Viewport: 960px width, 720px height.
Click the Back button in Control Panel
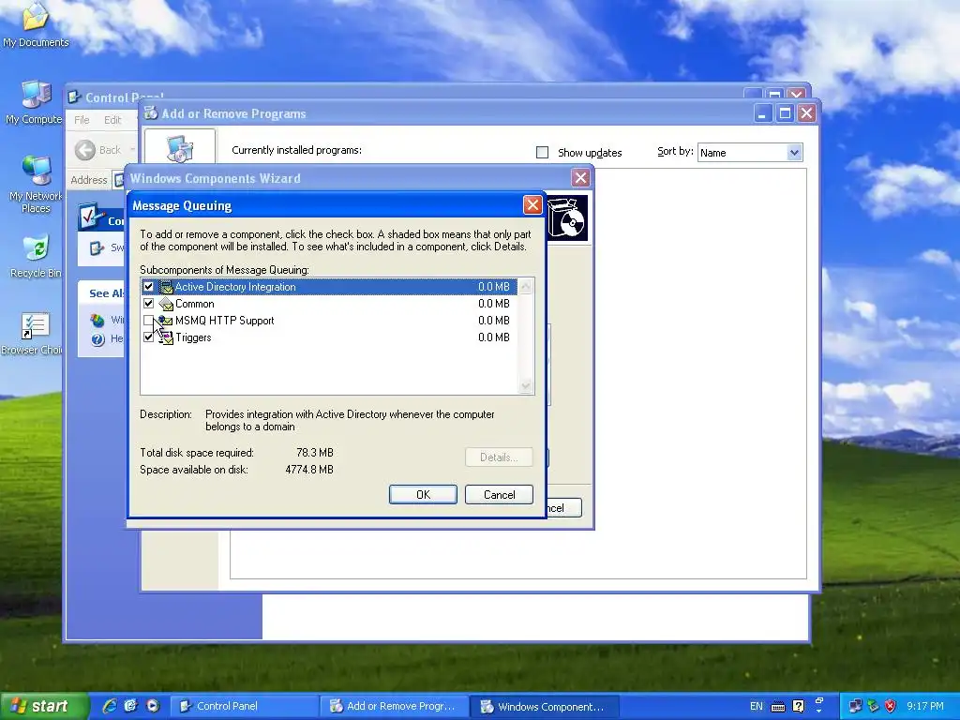coord(97,150)
